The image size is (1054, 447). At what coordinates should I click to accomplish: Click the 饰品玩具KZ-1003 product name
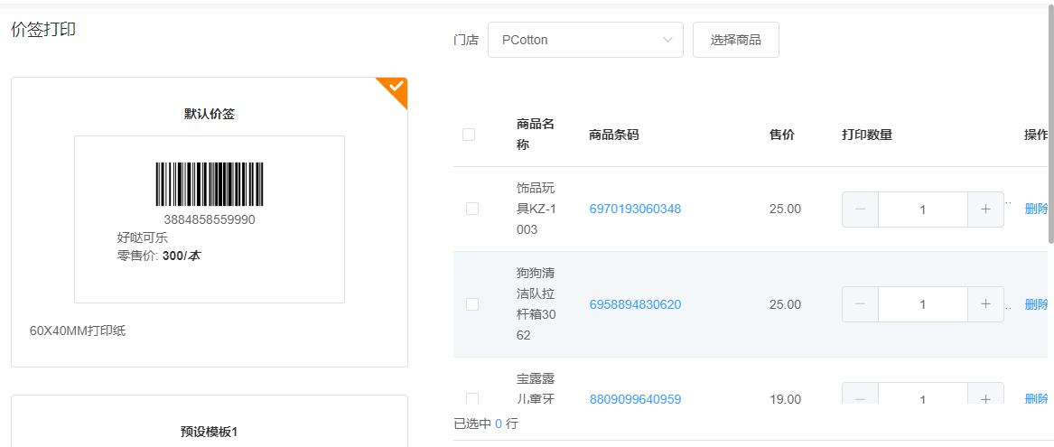click(x=536, y=209)
